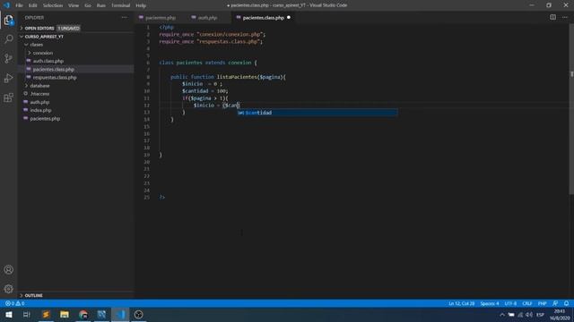Open the editor More Actions ellipsis
This screenshot has width=574, height=322.
pyautogui.click(x=565, y=17)
